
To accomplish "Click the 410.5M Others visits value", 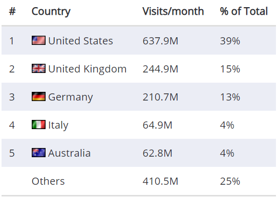I will 160,181.
